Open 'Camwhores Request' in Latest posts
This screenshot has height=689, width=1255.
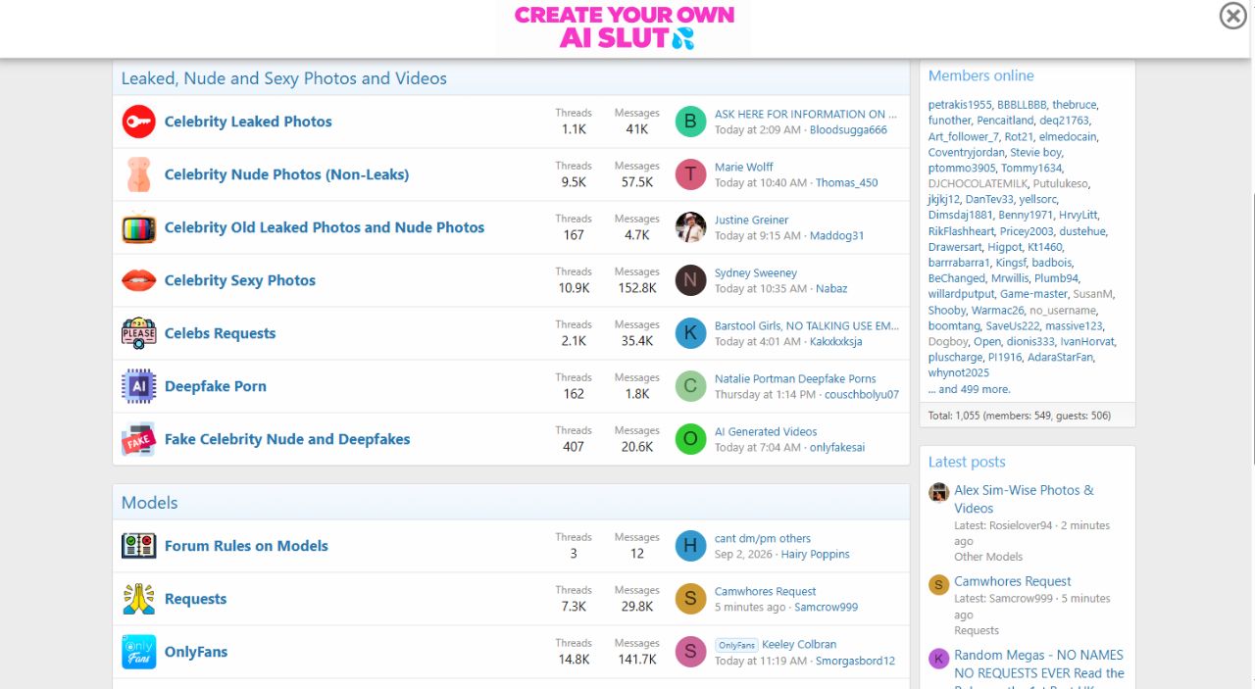coord(1013,581)
